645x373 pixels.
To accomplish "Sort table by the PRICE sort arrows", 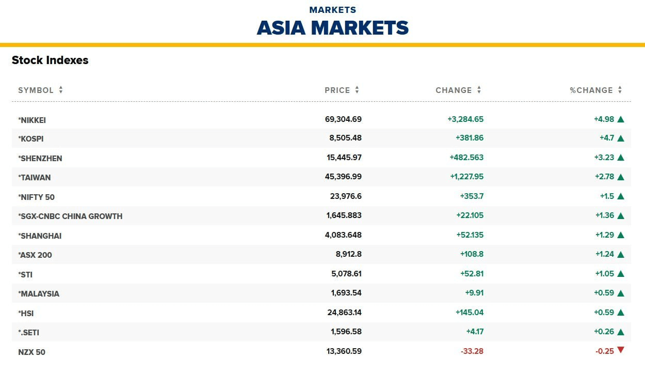I will pos(357,90).
